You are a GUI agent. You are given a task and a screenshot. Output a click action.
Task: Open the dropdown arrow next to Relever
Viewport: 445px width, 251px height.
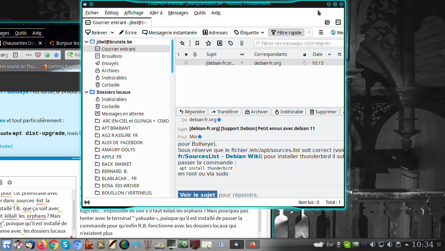[112, 32]
